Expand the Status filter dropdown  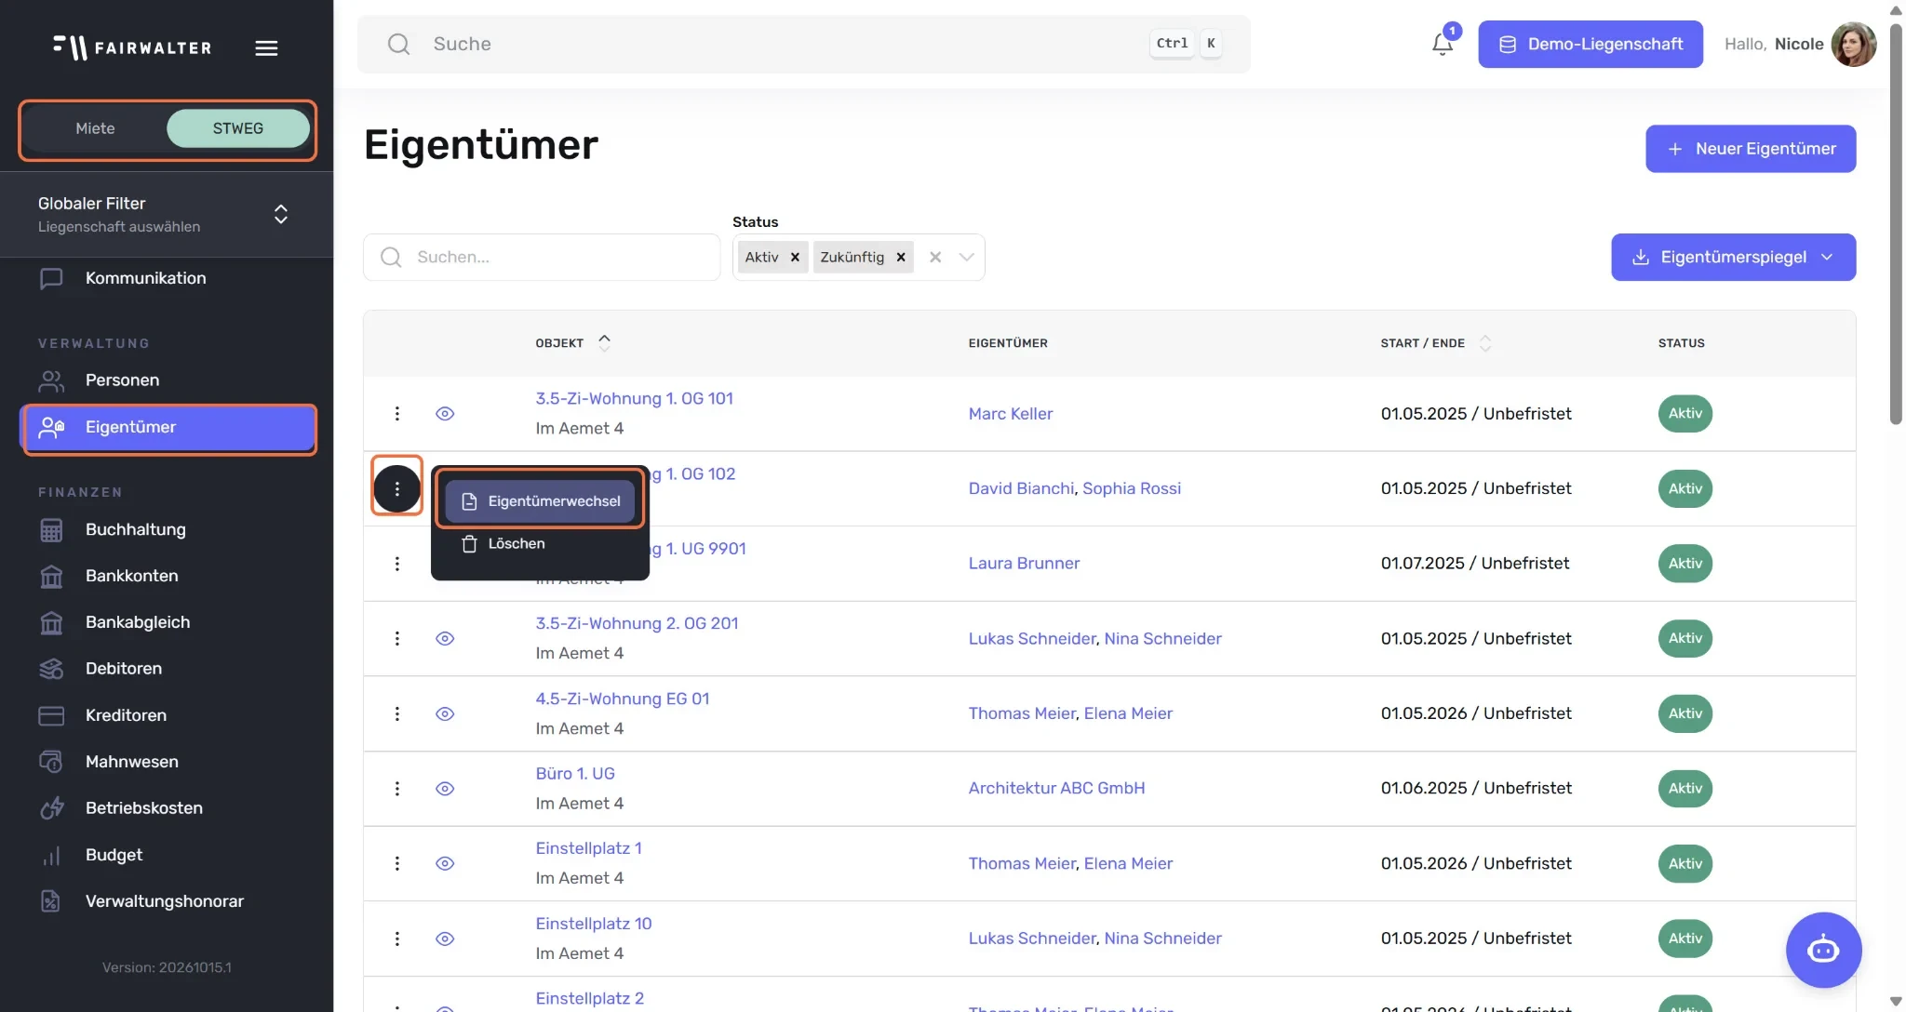966,258
